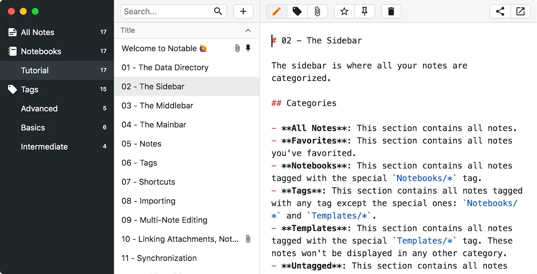Click the Notebooks icon in the sidebar
This screenshot has height=274, width=537.
click(12, 51)
